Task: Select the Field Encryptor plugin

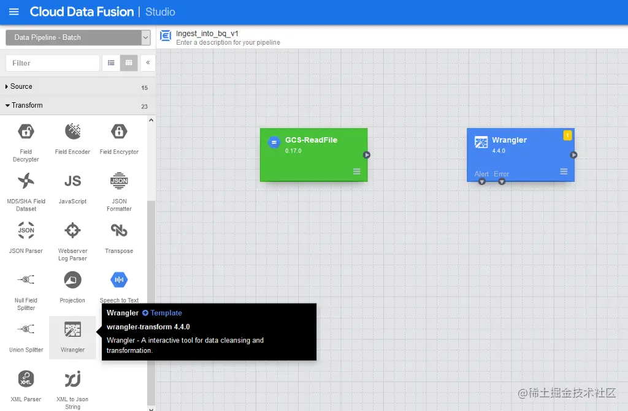Action: coord(119,139)
